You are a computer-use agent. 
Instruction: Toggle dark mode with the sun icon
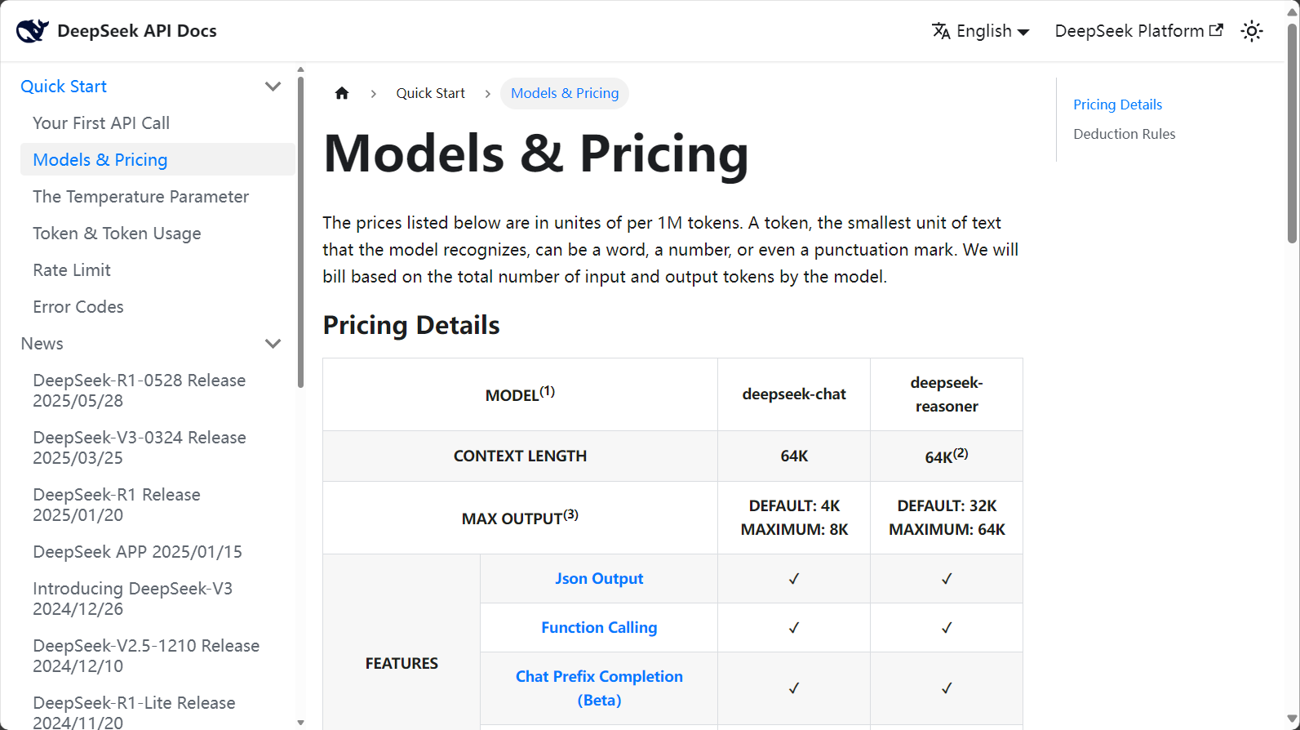(1252, 31)
